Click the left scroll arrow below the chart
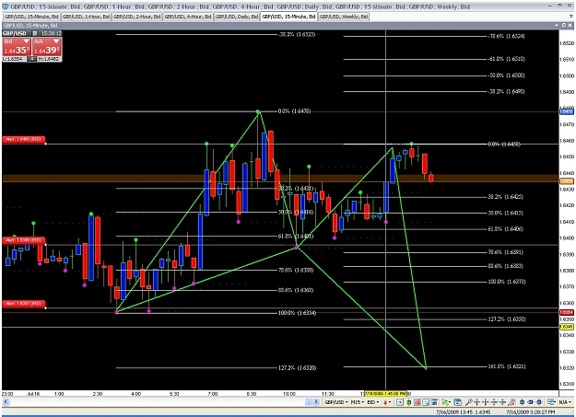576x417 pixels. [6, 402]
